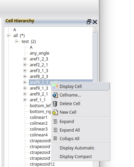Viewport: 134px width, 167px height.
Task: Select cell A under test
Action: 31,47
